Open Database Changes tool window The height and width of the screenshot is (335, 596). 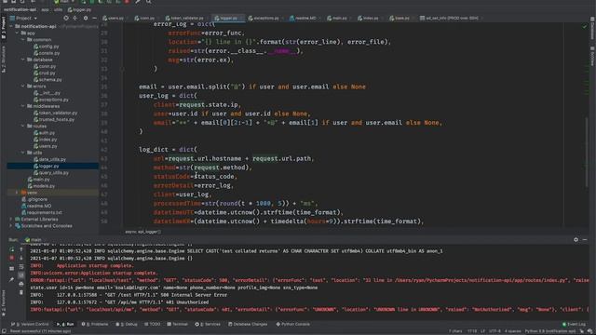coord(248,324)
